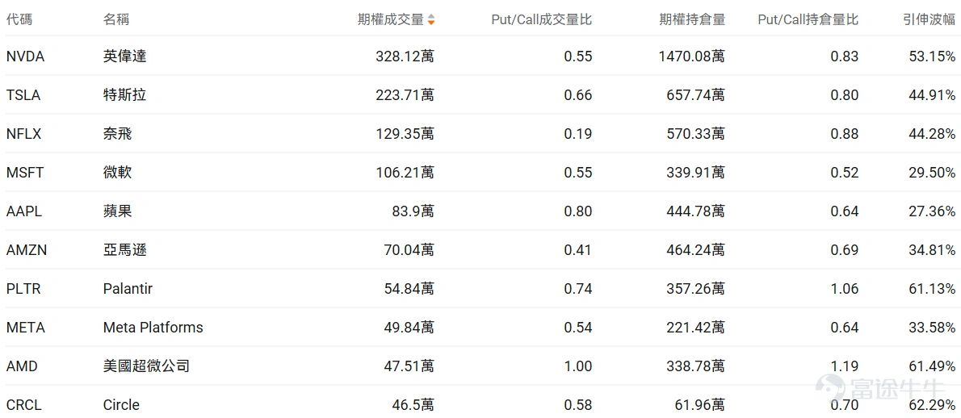The image size is (961, 418).
Task: Open the TSLA ticker code
Action: [x=23, y=95]
